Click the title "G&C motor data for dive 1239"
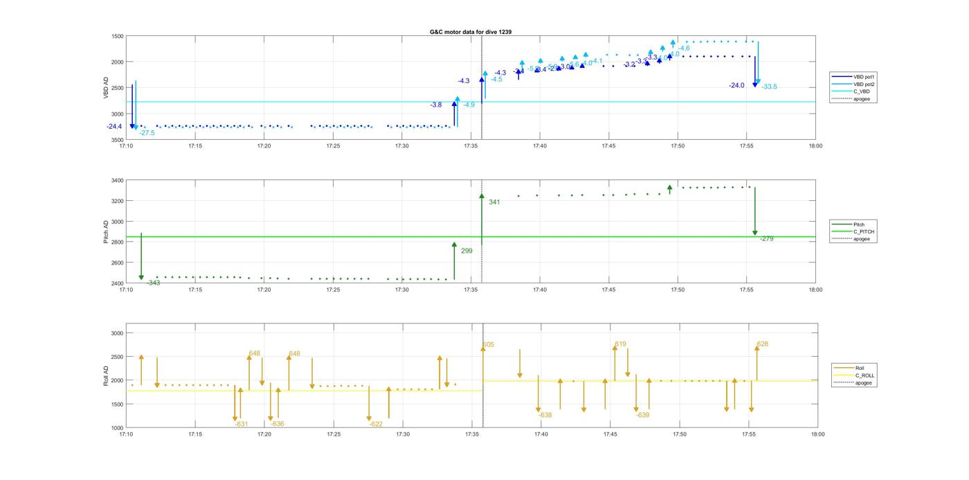969x480 pixels. pos(471,32)
